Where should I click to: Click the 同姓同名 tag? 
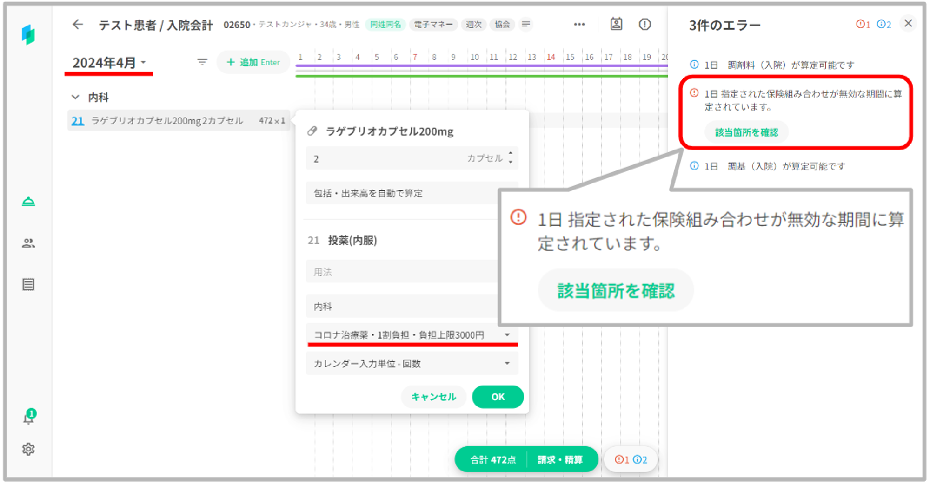pyautogui.click(x=385, y=24)
